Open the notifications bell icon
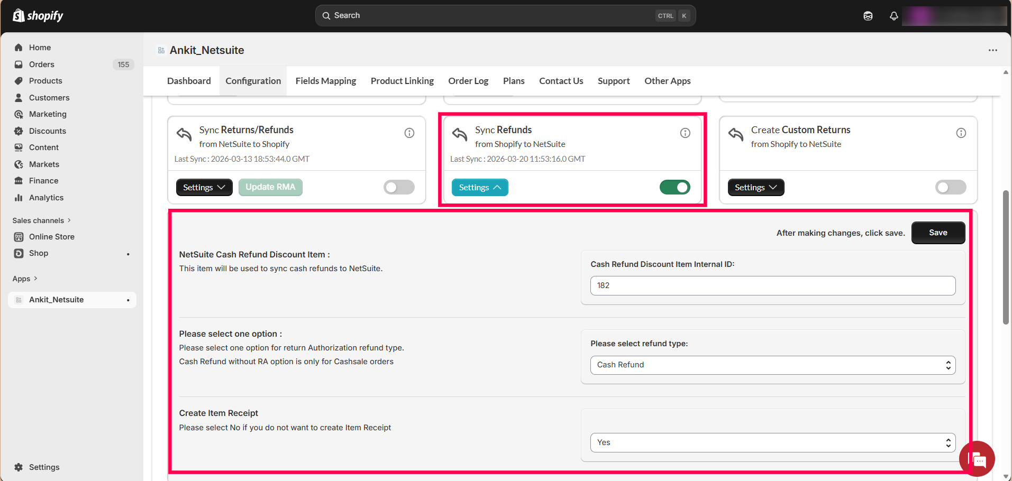 894,16
